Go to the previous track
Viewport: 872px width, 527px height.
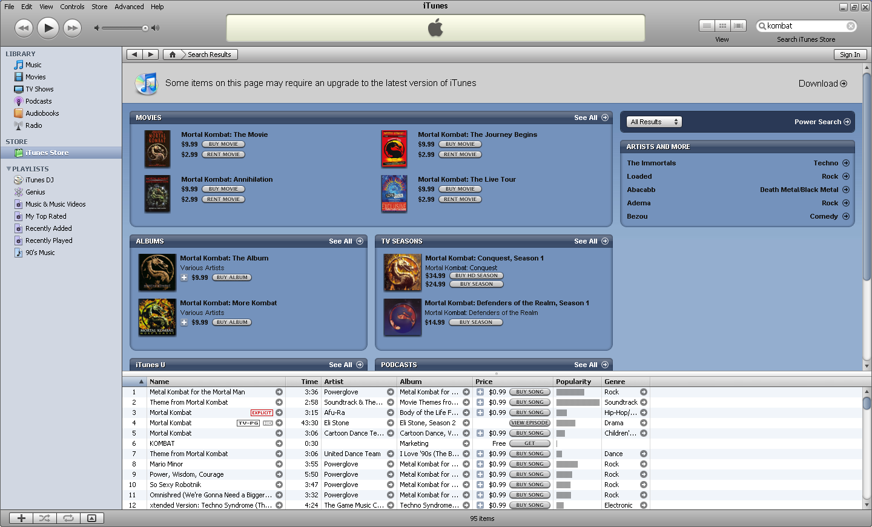[24, 28]
